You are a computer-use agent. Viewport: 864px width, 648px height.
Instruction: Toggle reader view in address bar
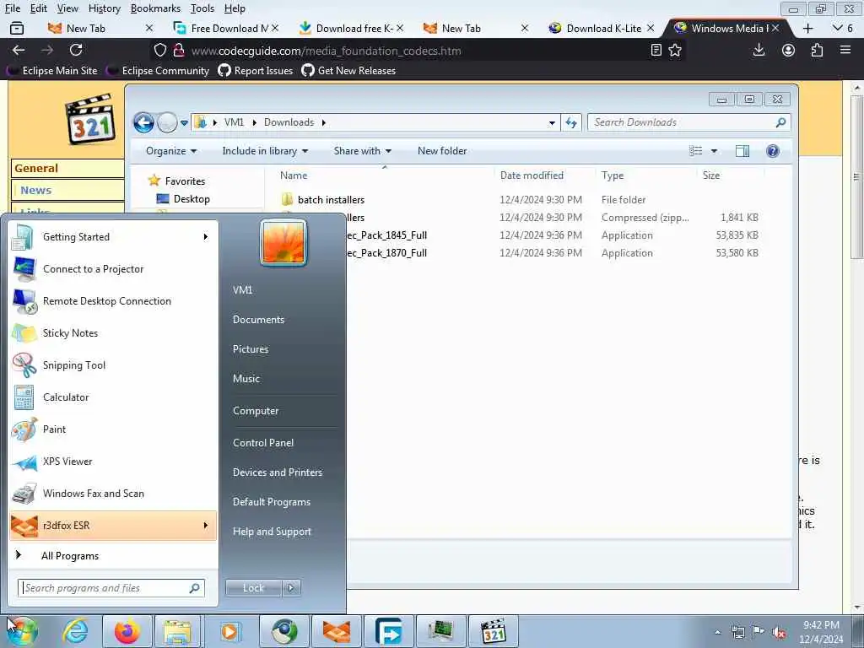(656, 50)
